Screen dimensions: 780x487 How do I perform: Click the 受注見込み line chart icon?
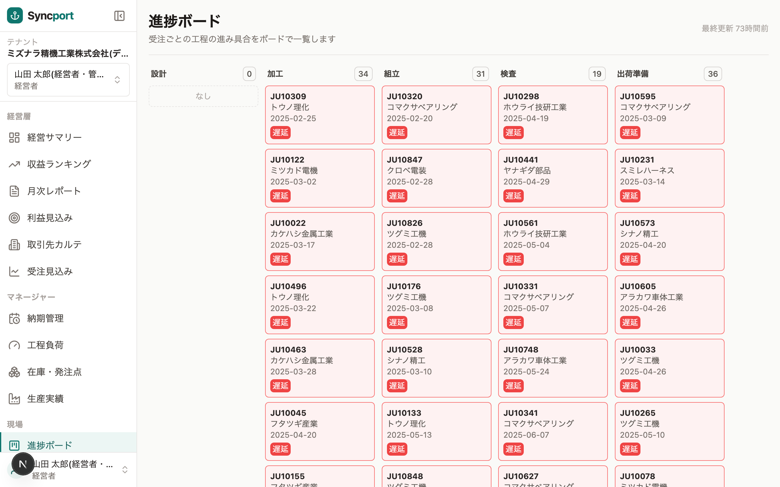[14, 272]
